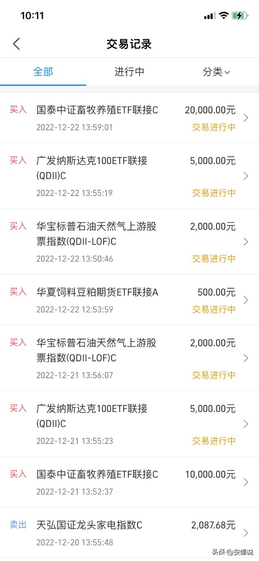
Task: Switch to the 进行中 tab
Action: coord(129,72)
